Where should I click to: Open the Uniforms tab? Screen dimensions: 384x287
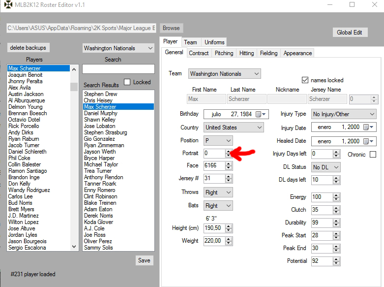214,42
